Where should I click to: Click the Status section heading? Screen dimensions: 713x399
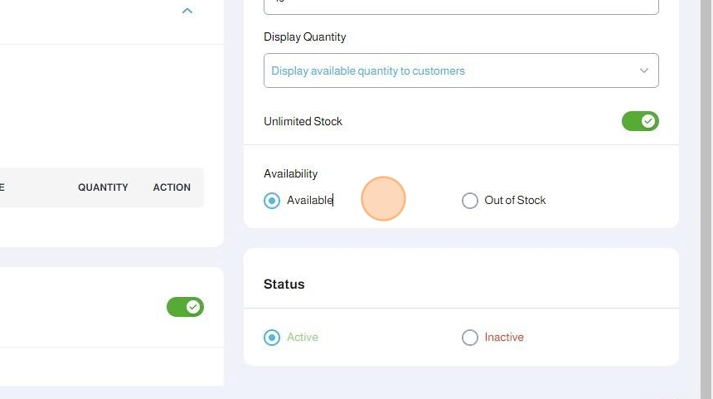(284, 284)
